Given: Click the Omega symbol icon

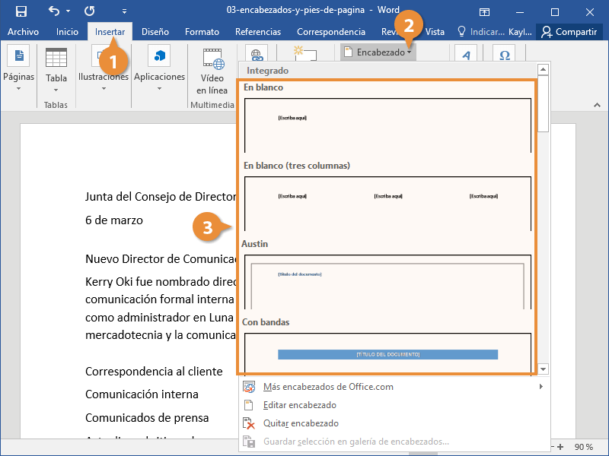Looking at the screenshot, I should click(x=503, y=56).
